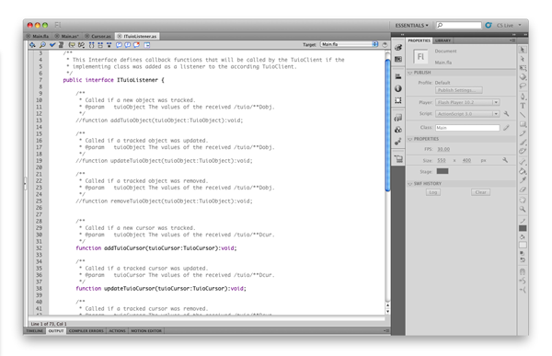Select the Pen tool
Image resolution: width=552 pixels, height=356 pixels.
523,97
